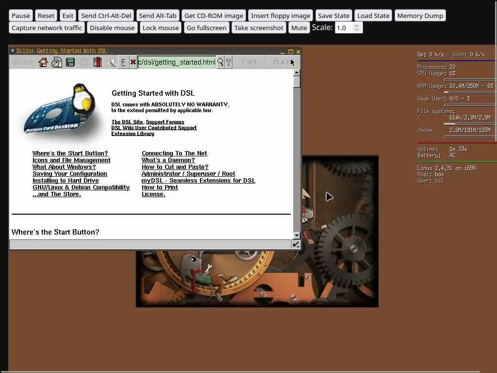Follow How to Cut and Paste? link
This screenshot has width=497, height=373.
tap(175, 167)
